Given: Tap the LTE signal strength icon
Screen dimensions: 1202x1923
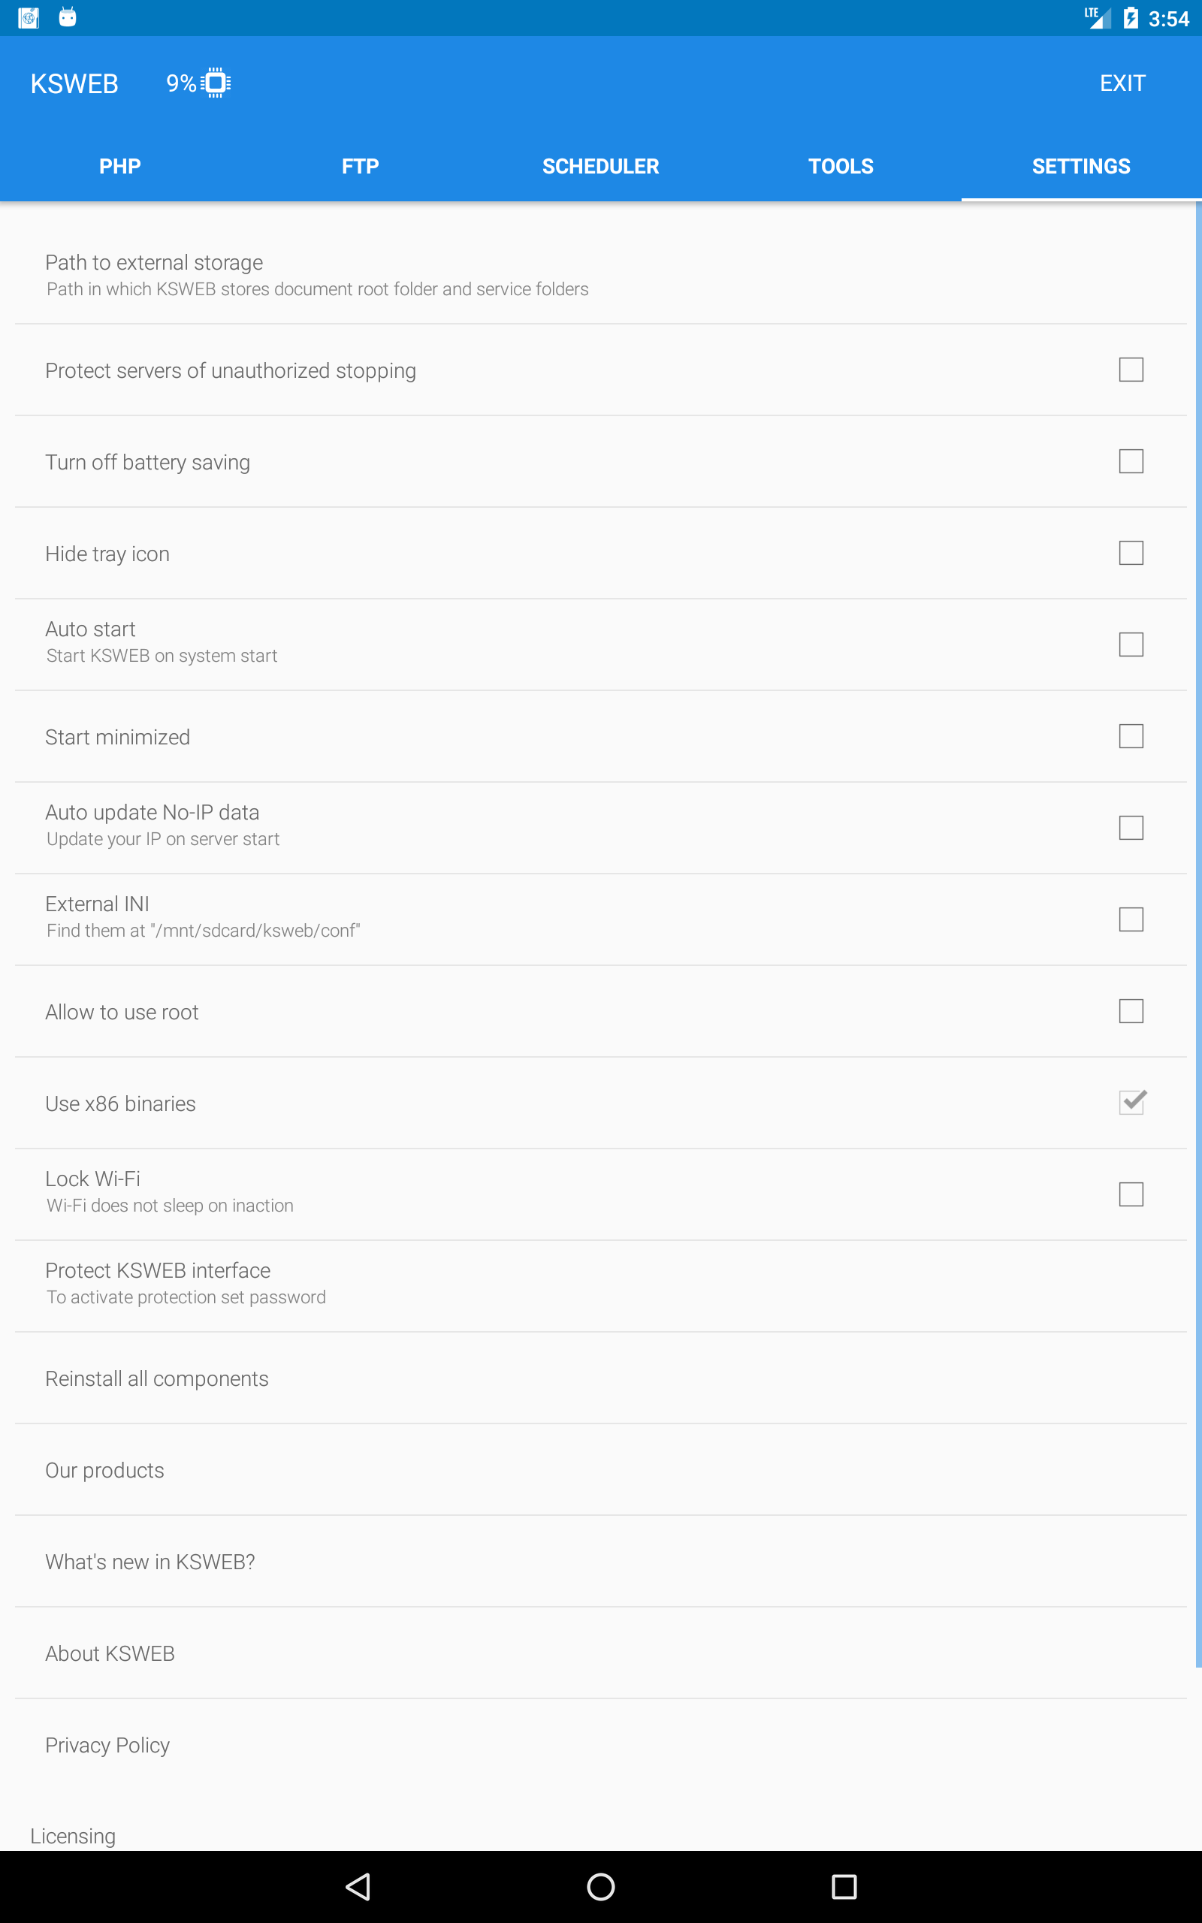Looking at the screenshot, I should (x=1098, y=17).
